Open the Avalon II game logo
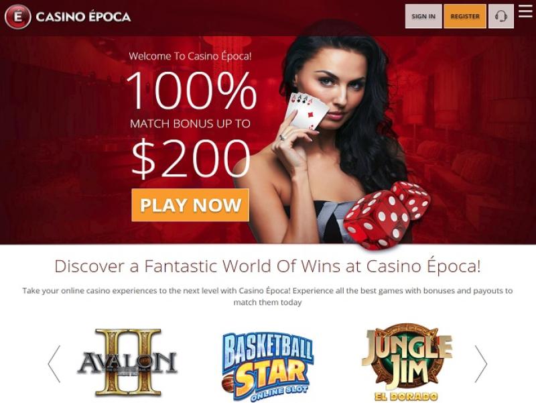 click(127, 362)
